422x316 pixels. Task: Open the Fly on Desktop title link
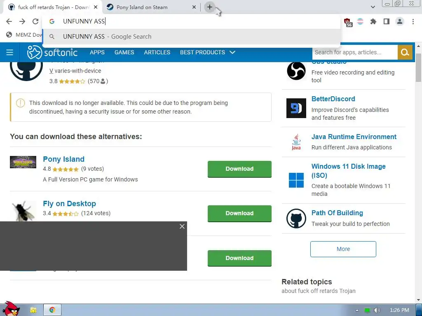pos(69,204)
